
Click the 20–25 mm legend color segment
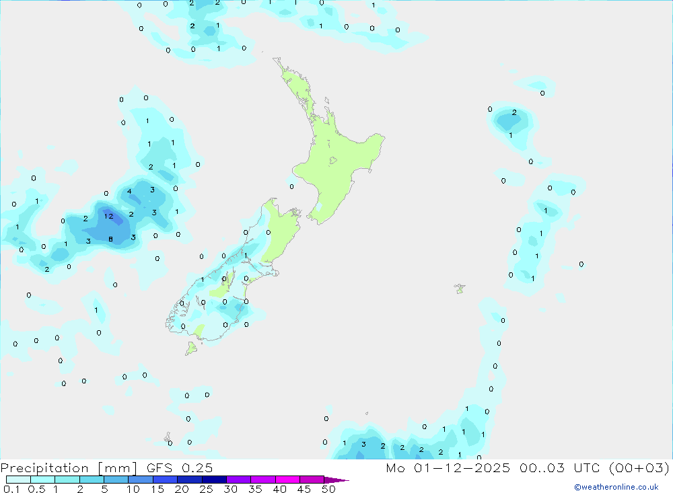tap(189, 480)
